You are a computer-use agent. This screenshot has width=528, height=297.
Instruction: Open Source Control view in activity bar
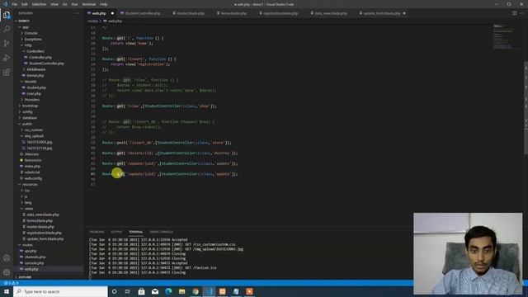(7, 44)
